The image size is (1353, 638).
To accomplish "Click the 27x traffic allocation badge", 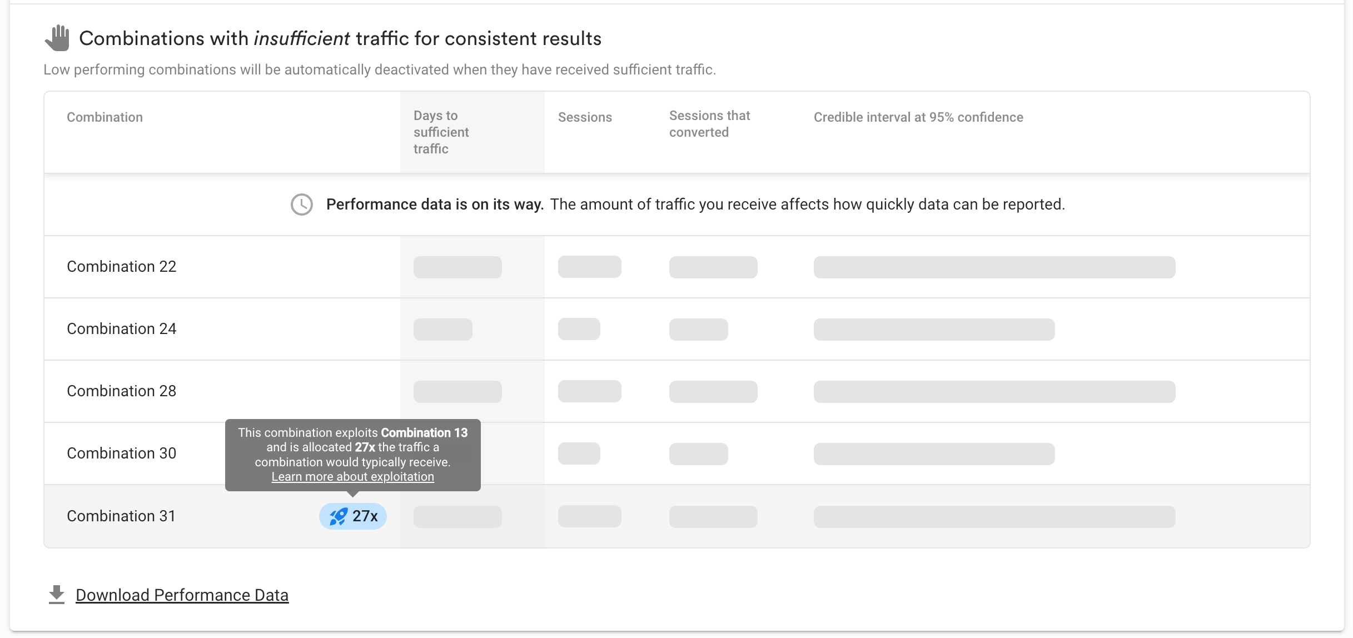I will coord(352,516).
